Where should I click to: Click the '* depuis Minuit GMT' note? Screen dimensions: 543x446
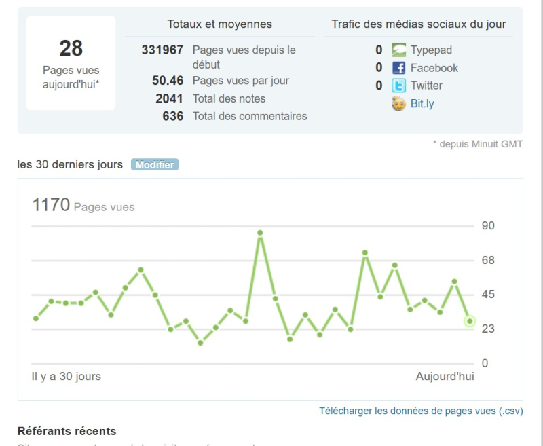[x=478, y=144]
